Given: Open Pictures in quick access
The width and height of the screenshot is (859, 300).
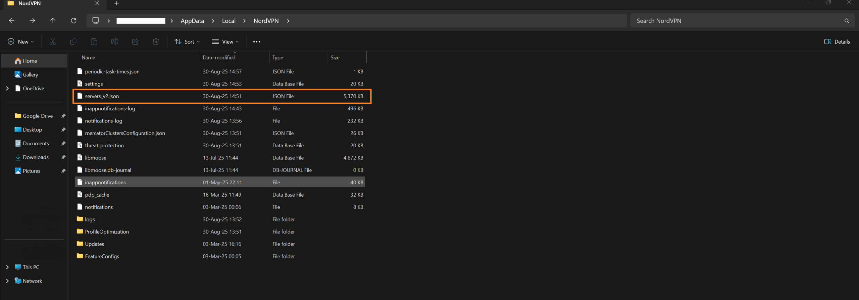Looking at the screenshot, I should click(x=32, y=171).
